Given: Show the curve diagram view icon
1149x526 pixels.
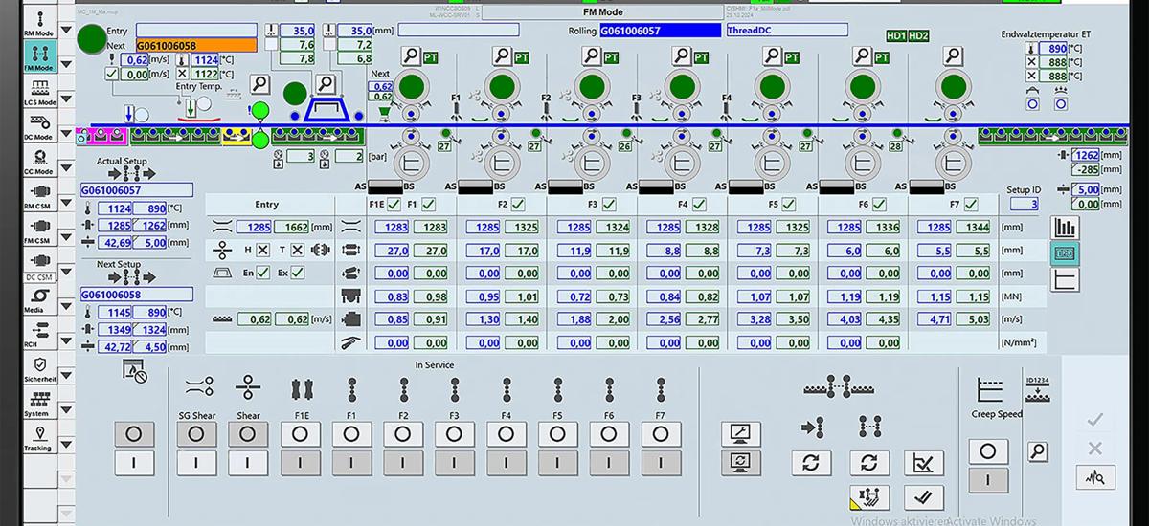Looking at the screenshot, I should pos(1065,279).
